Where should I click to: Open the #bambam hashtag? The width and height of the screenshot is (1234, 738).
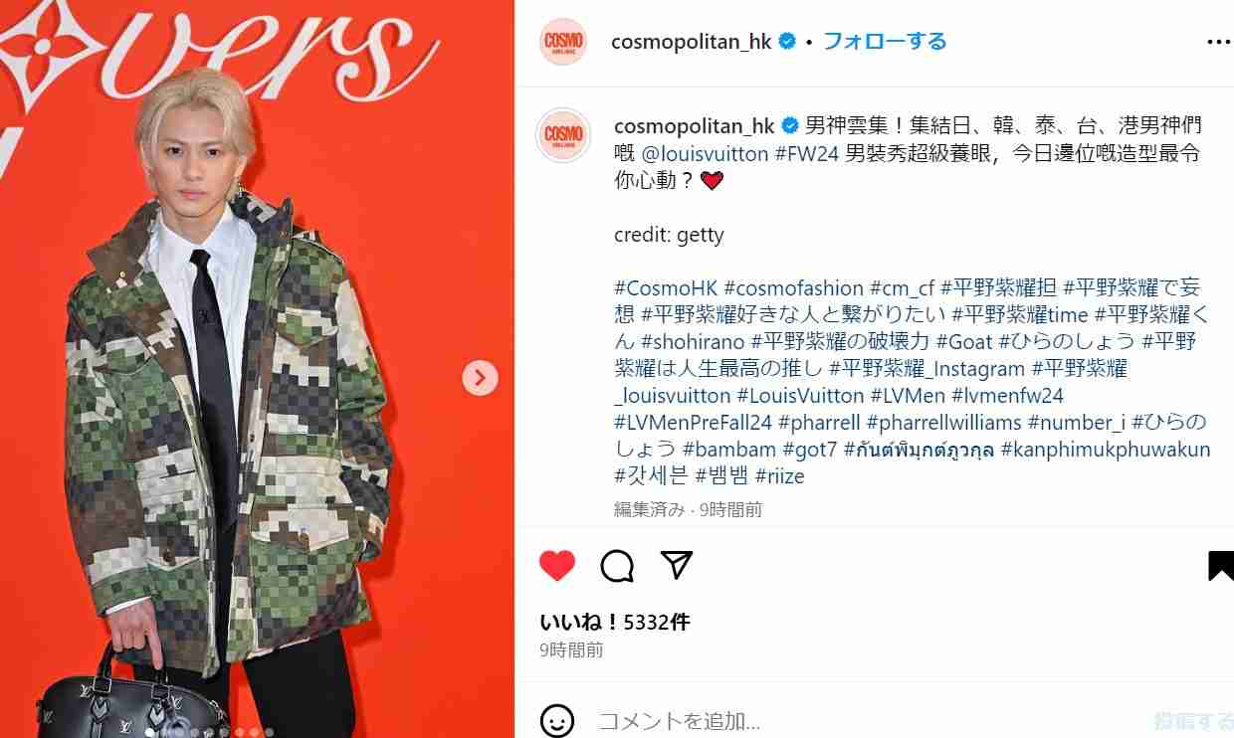728,450
